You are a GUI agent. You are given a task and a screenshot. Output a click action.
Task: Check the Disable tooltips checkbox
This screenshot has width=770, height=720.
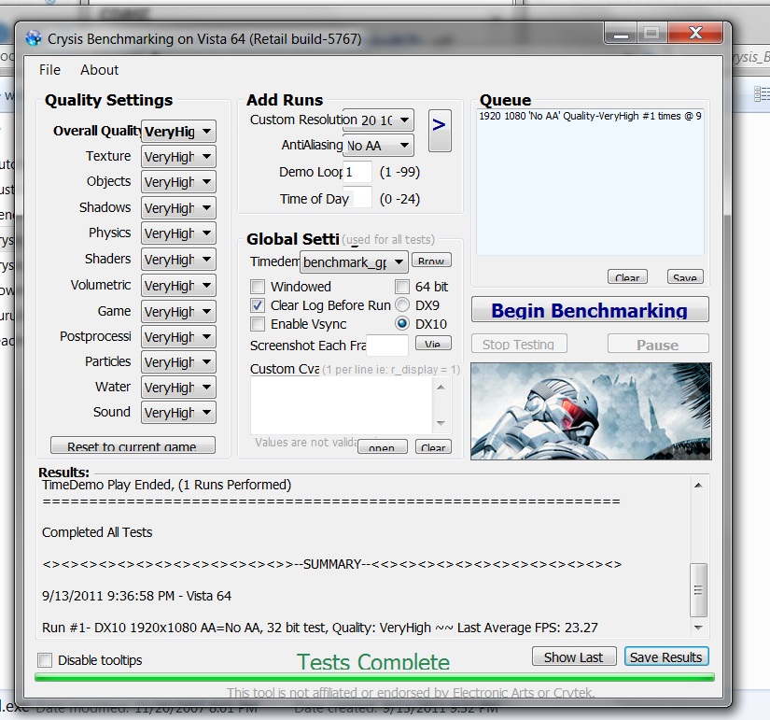45,660
